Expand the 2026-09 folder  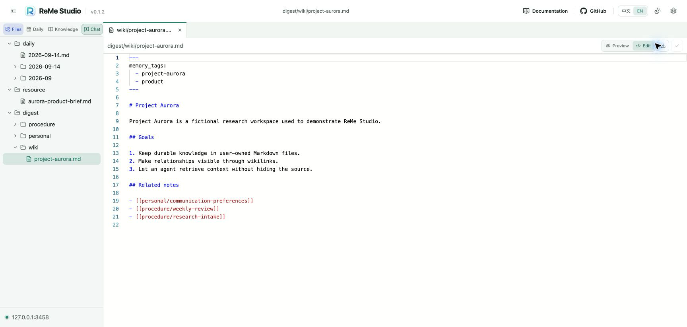point(15,78)
